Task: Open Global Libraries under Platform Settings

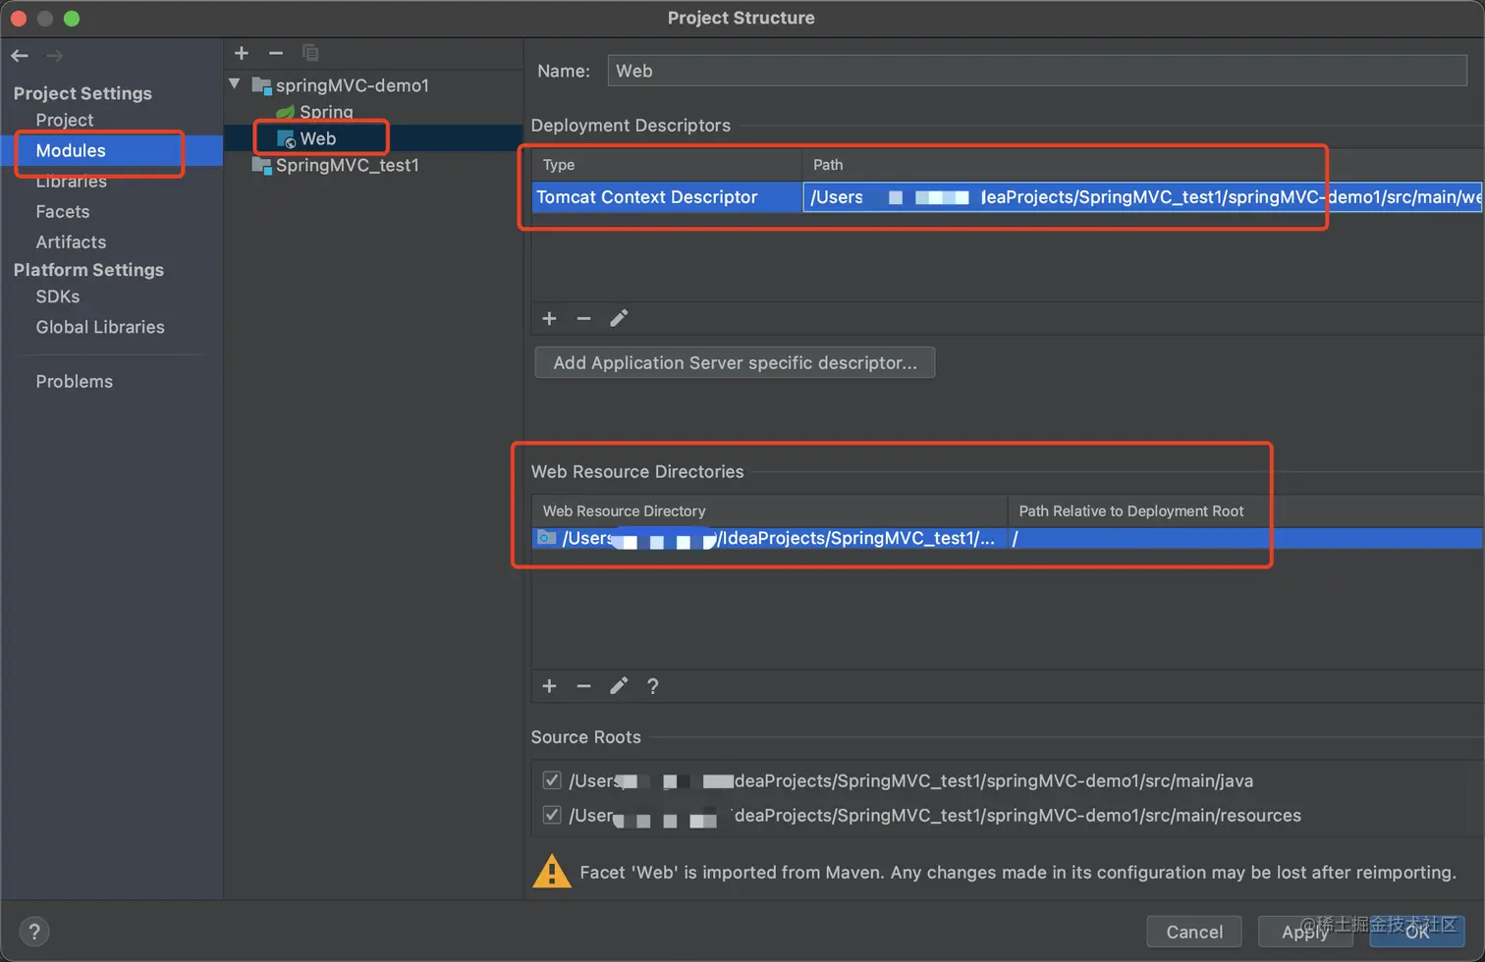Action: 100,327
